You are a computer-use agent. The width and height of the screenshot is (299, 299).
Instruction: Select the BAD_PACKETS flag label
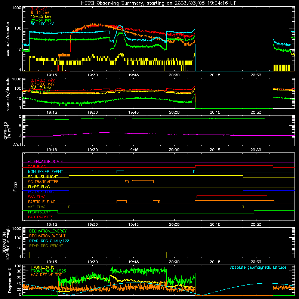click(41, 217)
